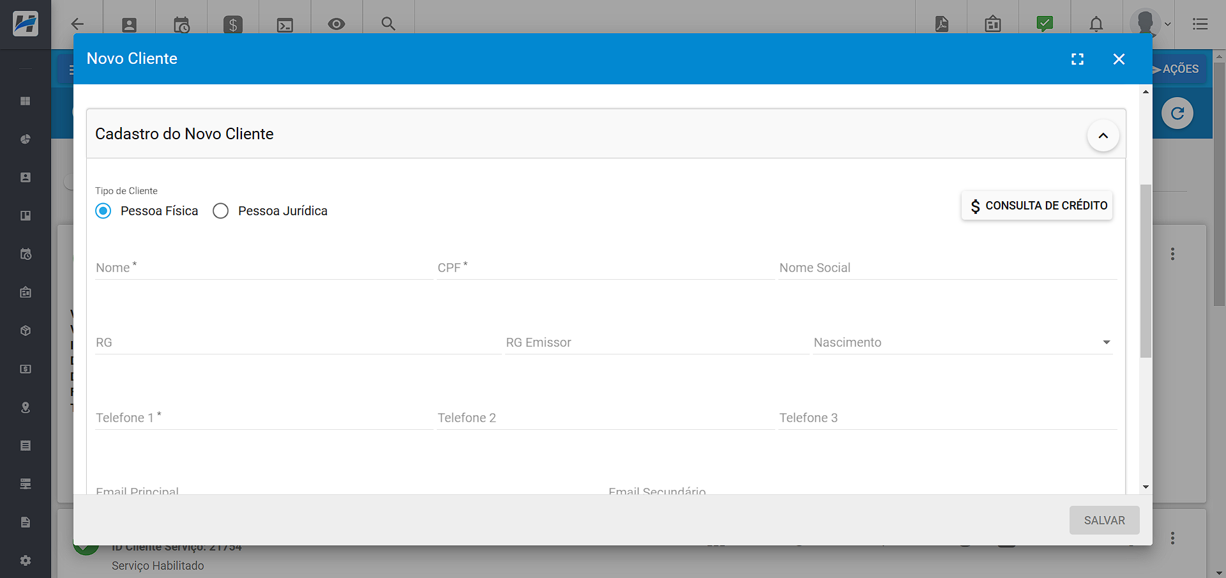Open the three-dot menu on the upper card

(1172, 254)
